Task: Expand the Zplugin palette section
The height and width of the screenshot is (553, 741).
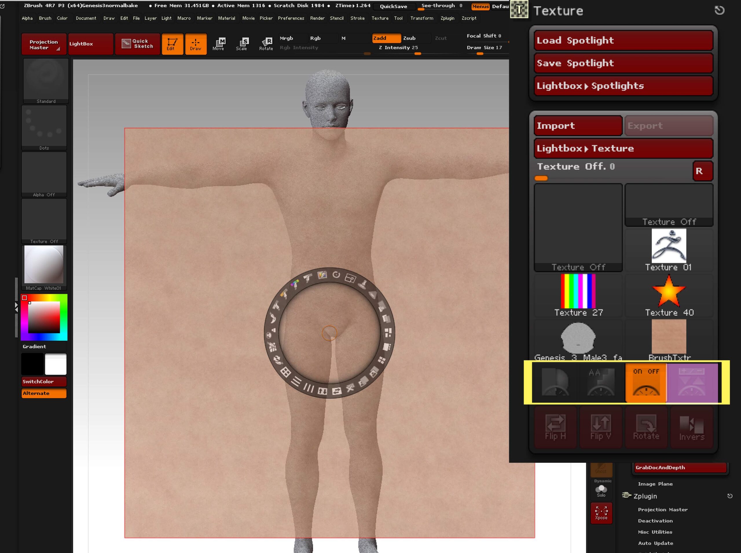Action: click(645, 496)
